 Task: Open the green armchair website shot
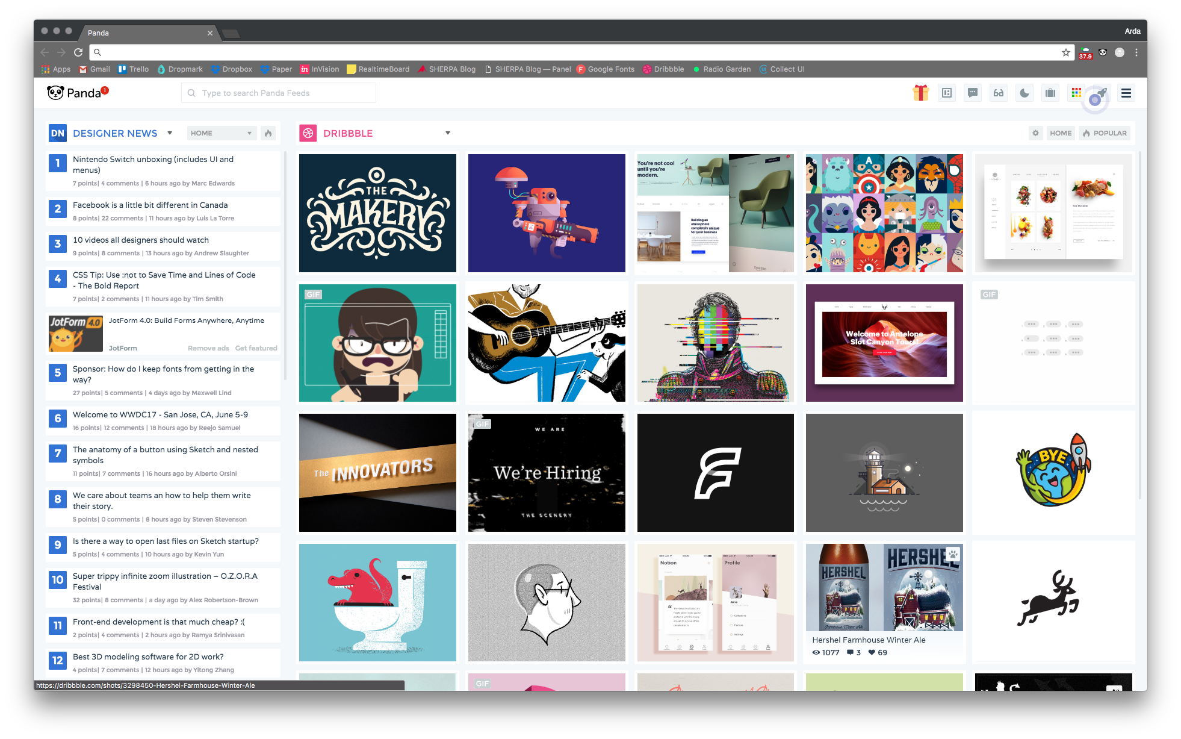(x=716, y=213)
